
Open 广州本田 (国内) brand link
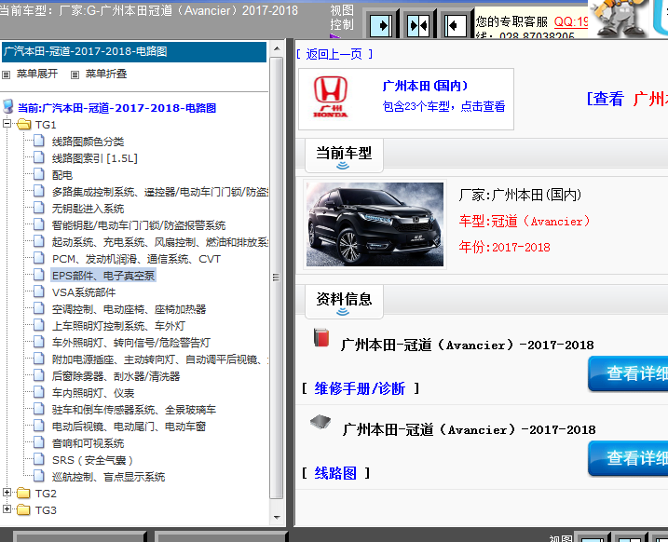(425, 86)
